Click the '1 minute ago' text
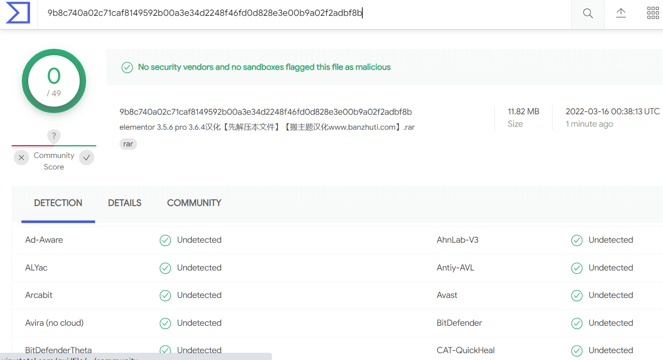 point(589,124)
